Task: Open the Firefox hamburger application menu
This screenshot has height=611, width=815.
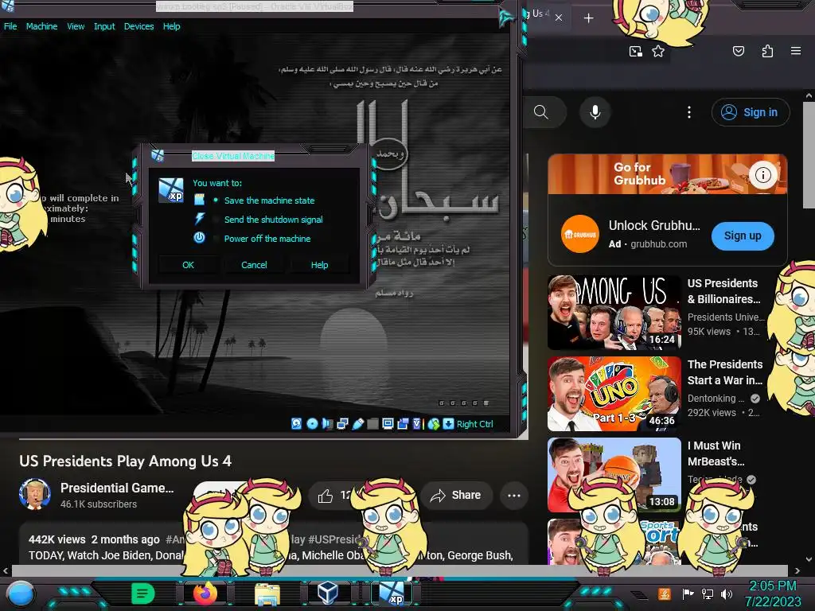Action: pos(796,51)
